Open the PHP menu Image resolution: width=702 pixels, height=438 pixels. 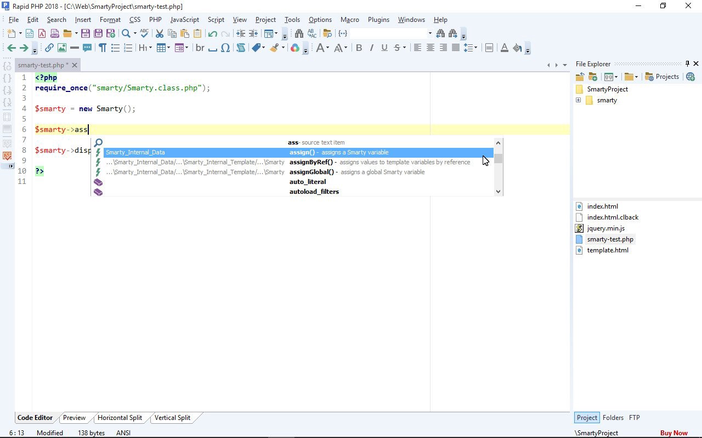point(155,20)
